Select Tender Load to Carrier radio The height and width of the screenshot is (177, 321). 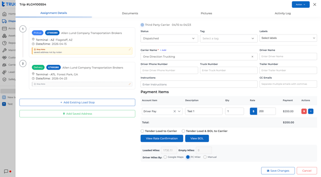(142, 131)
